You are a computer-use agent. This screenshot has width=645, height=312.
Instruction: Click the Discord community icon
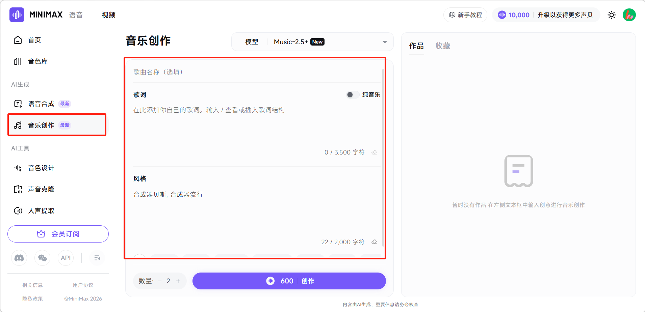coord(19,258)
